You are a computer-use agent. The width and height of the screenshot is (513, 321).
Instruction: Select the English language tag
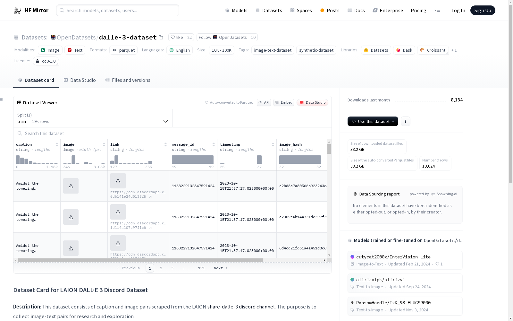point(180,50)
